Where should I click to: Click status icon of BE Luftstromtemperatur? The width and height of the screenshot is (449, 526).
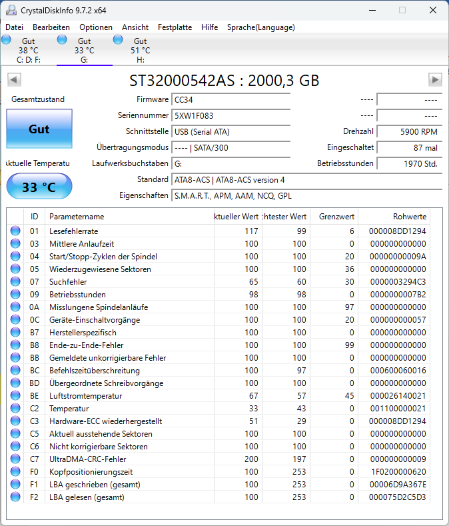pyautogui.click(x=15, y=395)
